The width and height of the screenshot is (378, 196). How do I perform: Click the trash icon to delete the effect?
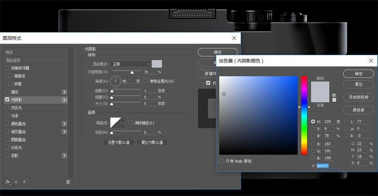tap(68, 182)
